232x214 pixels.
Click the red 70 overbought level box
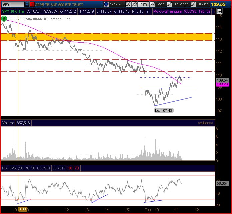pyautogui.click(x=77, y=168)
